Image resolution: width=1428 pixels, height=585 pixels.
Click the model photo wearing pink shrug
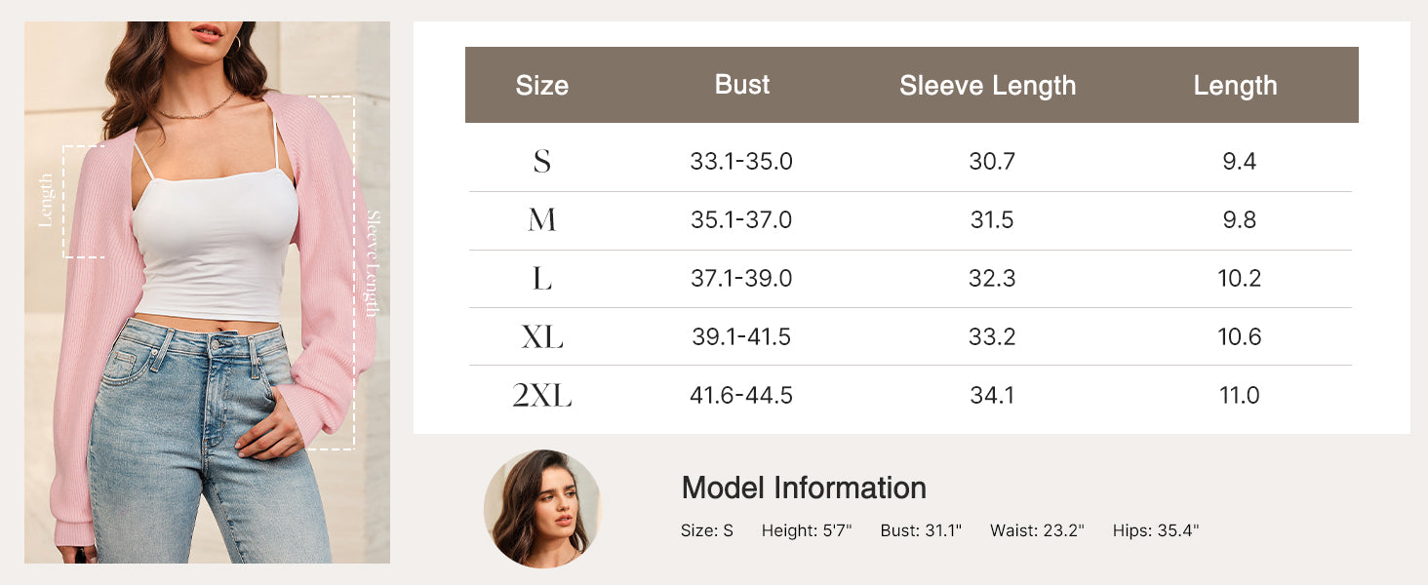point(207,292)
